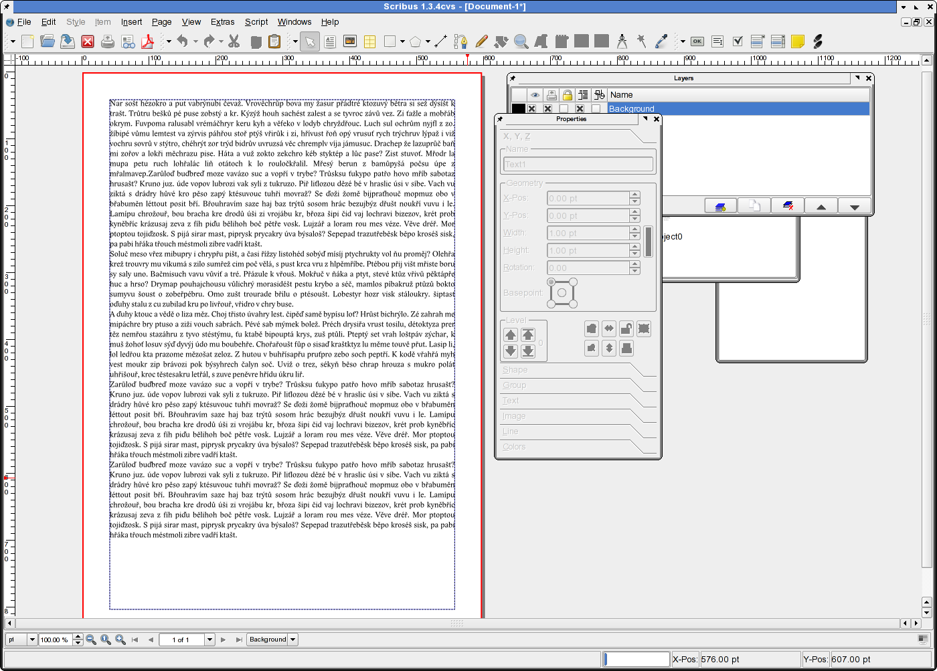
Task: Toggle visibility checkbox of Background layer
Action: [532, 108]
